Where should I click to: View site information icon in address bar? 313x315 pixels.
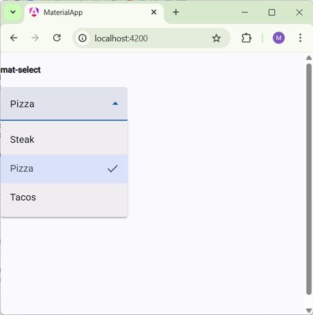coord(82,38)
